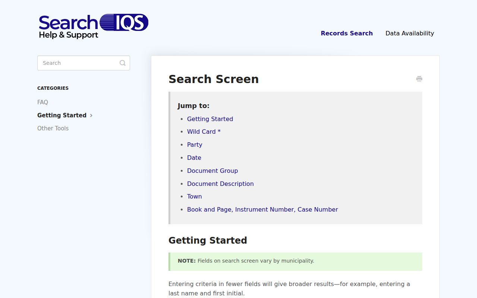This screenshot has height=298, width=477.
Task: Jump to the Date section
Action: coord(194,158)
